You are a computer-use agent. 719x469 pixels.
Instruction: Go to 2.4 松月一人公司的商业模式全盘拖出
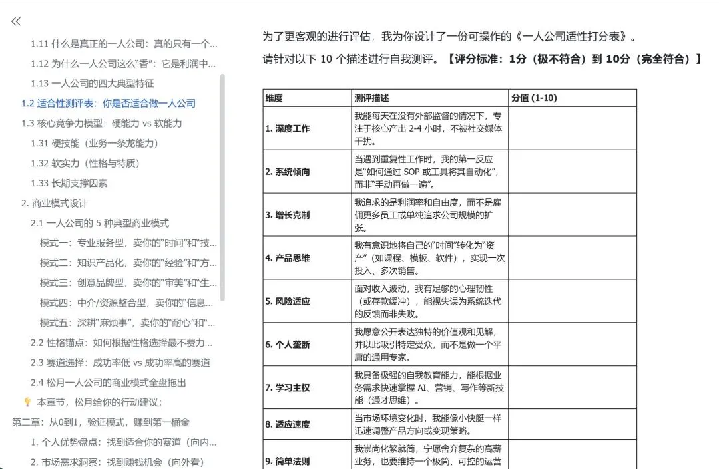tap(109, 383)
